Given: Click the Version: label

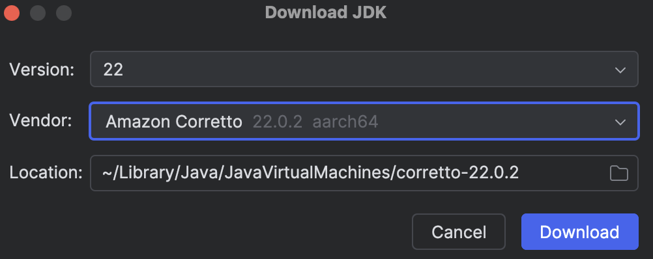Looking at the screenshot, I should click(x=42, y=70).
